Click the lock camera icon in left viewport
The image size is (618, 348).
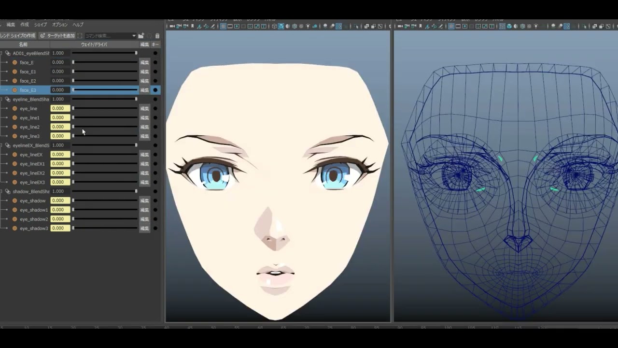(x=179, y=26)
